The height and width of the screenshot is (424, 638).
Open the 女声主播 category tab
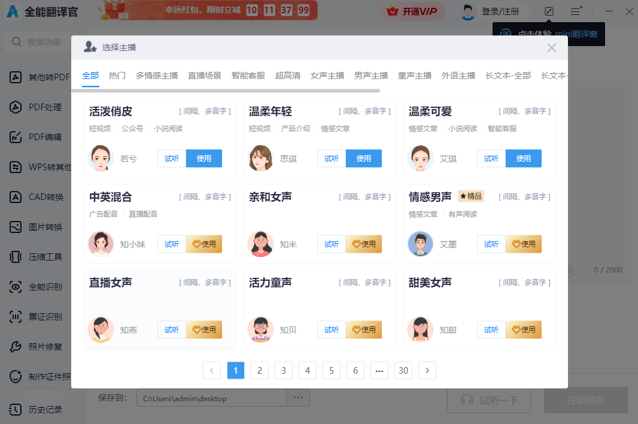[x=327, y=75]
